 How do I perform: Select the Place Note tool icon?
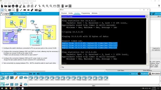17,10
